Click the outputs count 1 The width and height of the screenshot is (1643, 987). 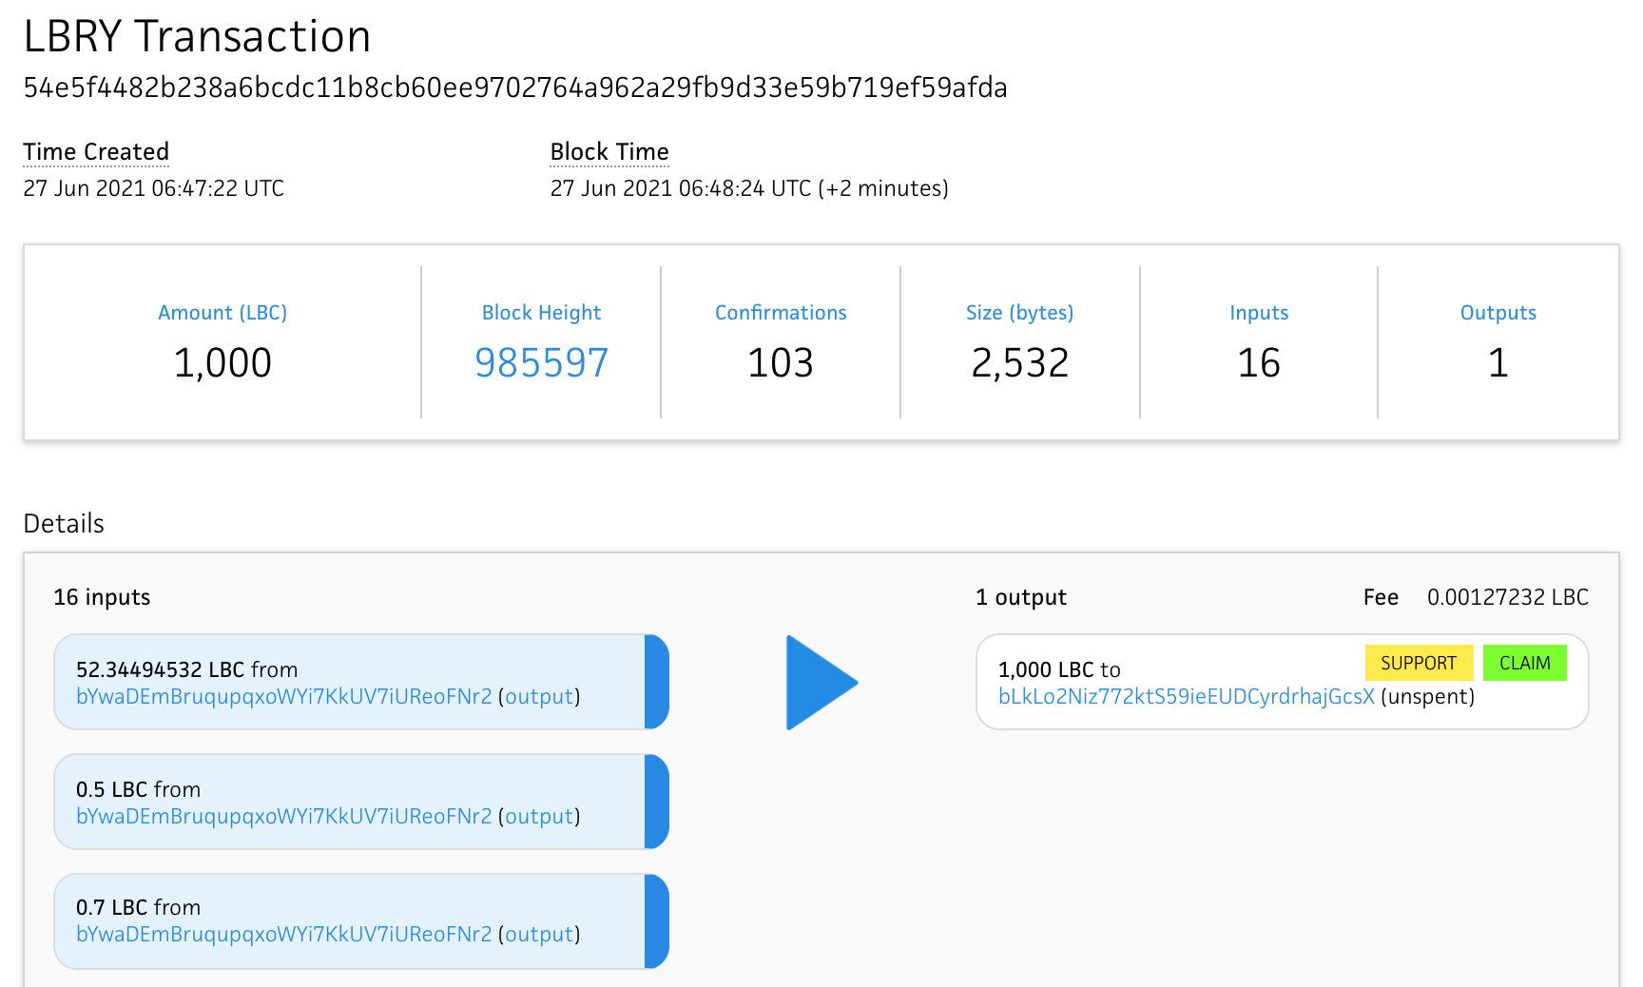(1498, 362)
